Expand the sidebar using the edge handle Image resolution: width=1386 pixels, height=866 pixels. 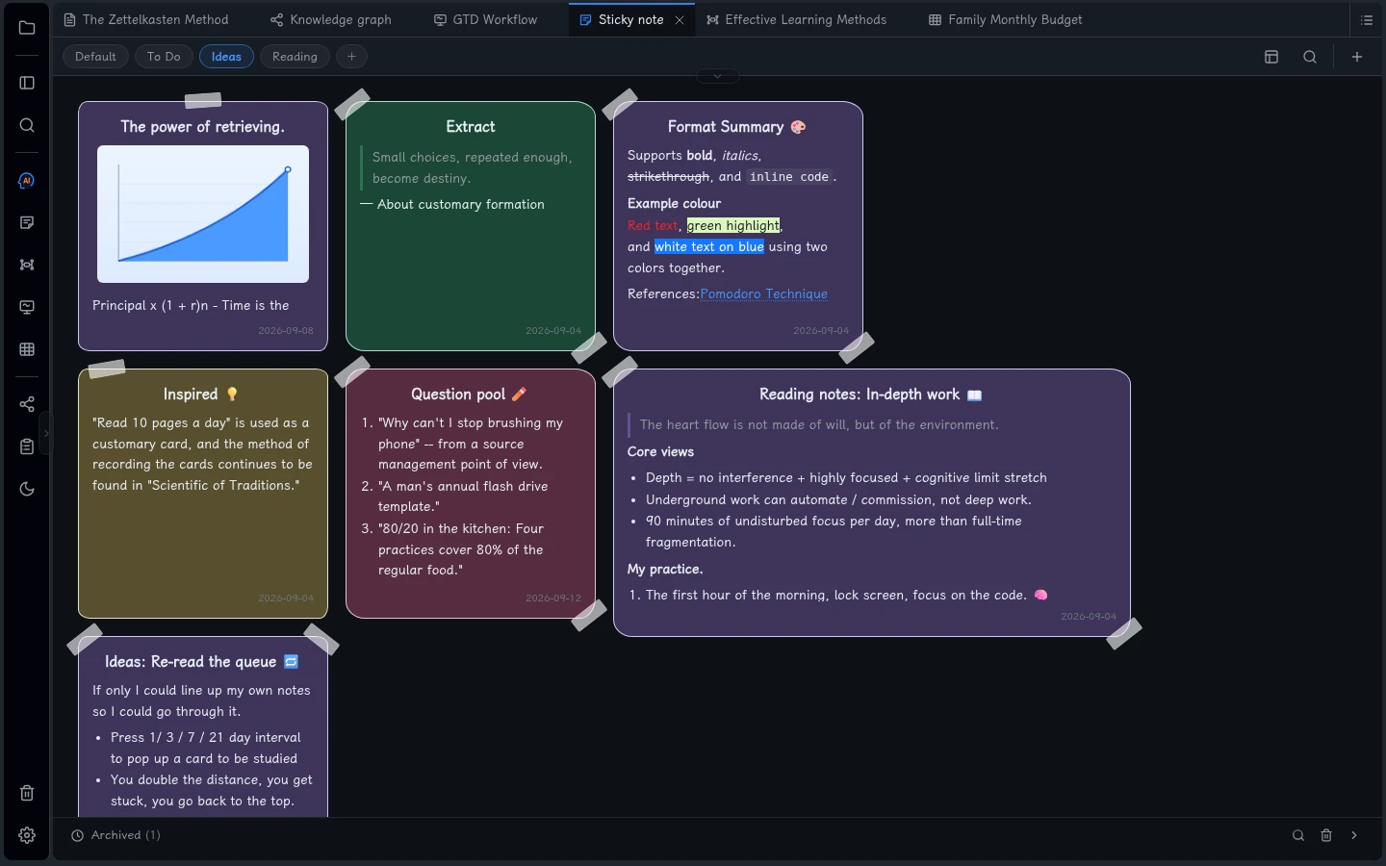click(x=45, y=433)
